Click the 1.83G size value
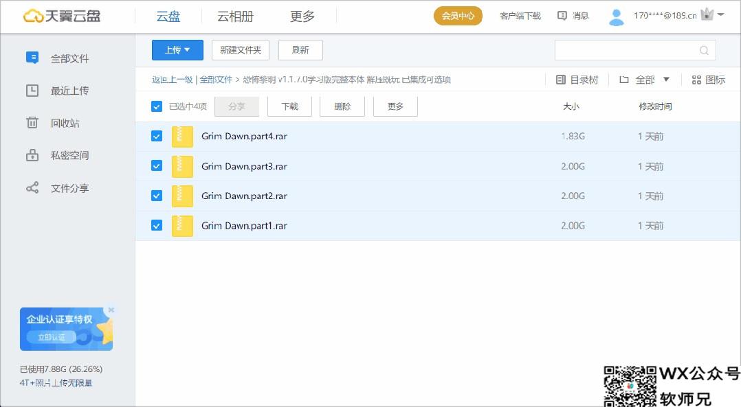The width and height of the screenshot is (741, 407). pyautogui.click(x=573, y=137)
